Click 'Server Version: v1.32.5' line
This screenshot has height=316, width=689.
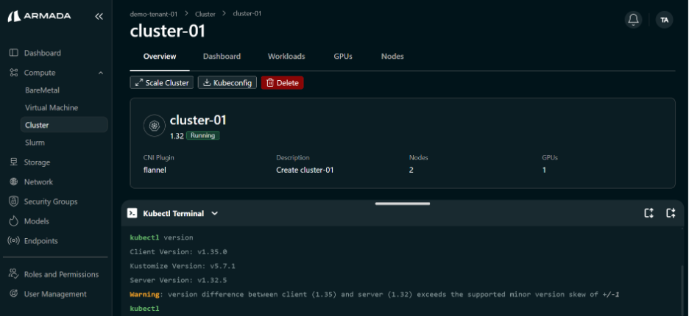tap(178, 280)
